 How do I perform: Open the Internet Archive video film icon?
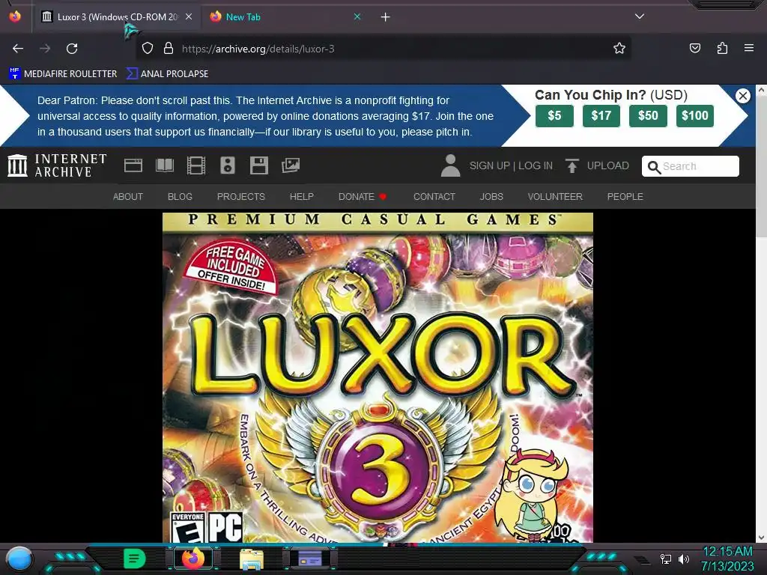[x=195, y=165]
